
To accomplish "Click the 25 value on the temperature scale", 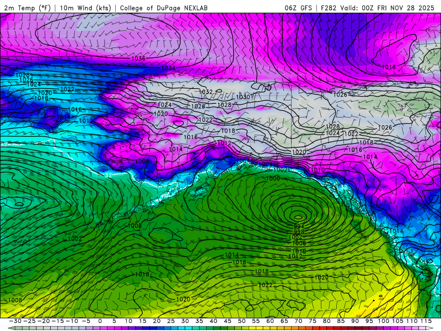I will 171,321.
